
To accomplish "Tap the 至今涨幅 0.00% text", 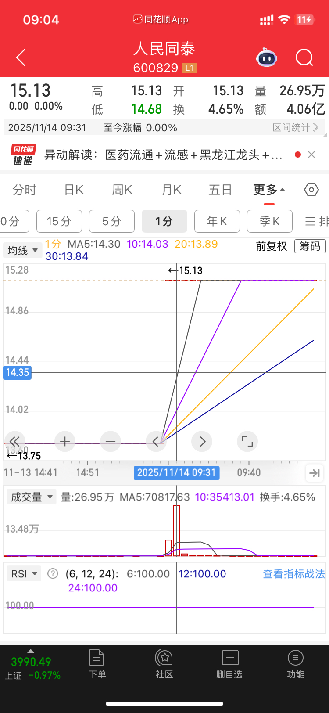I will click(x=140, y=127).
